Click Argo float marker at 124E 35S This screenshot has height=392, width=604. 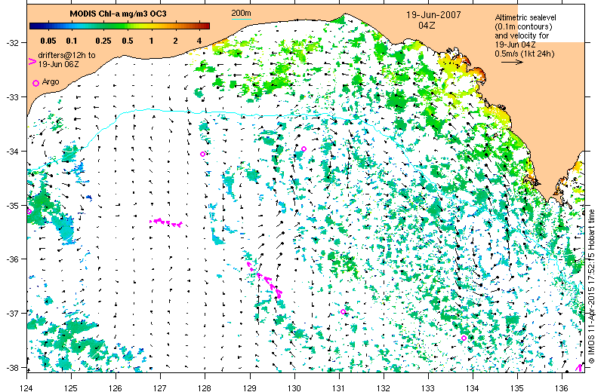tap(29, 211)
